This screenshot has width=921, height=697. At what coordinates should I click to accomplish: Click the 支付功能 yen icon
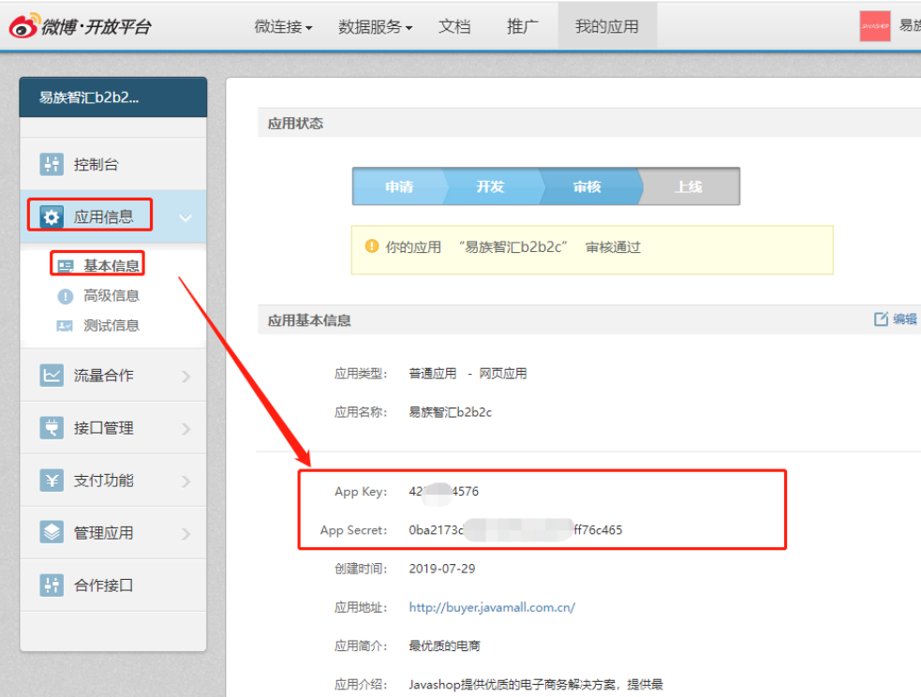tap(52, 481)
